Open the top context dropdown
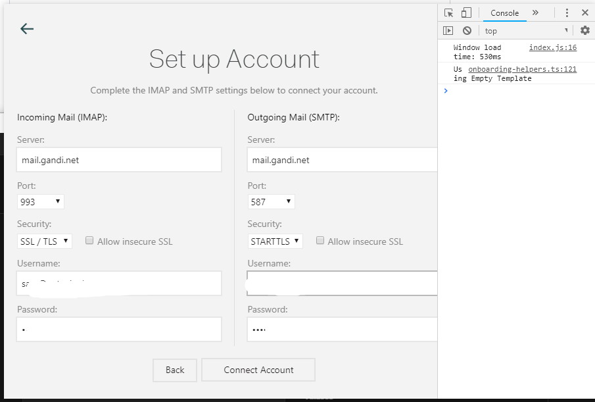The height and width of the screenshot is (402, 595). click(x=526, y=31)
